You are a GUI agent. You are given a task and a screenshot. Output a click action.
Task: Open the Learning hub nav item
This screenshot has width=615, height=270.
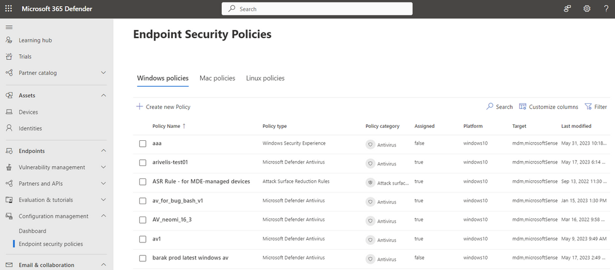pyautogui.click(x=35, y=40)
